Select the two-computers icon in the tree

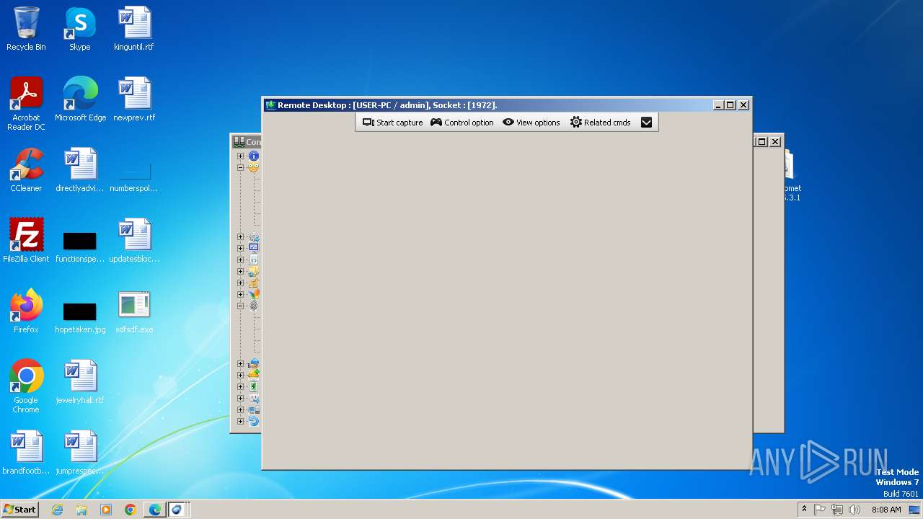(254, 409)
